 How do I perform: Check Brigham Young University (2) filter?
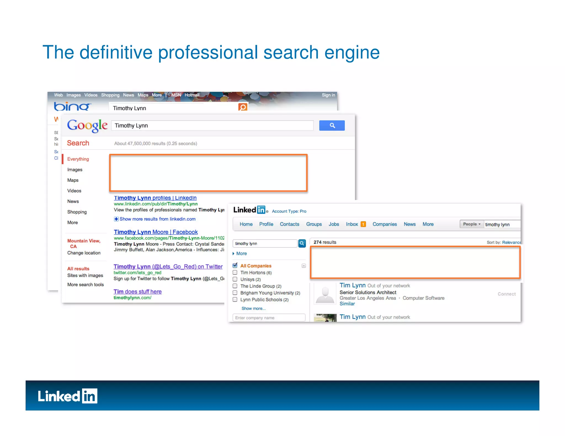(235, 293)
